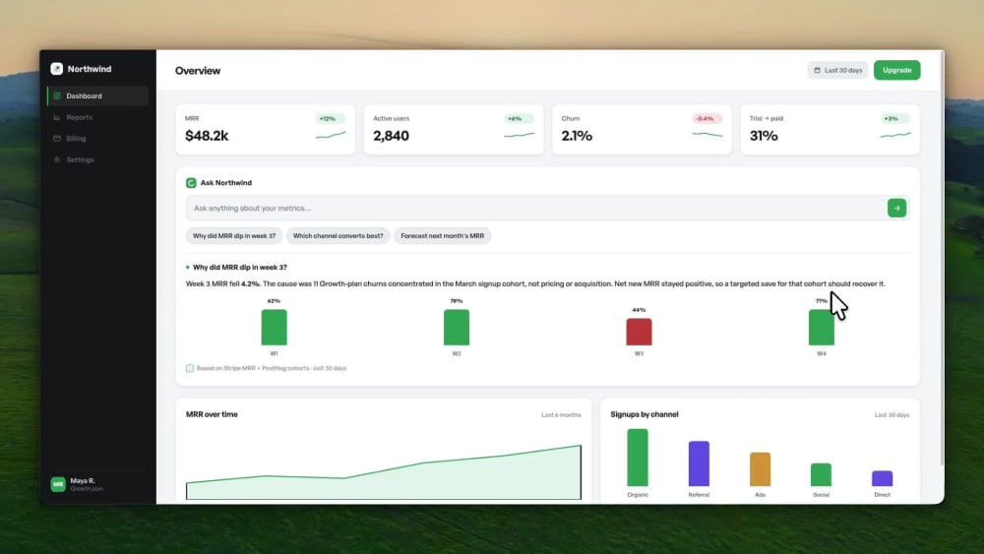This screenshot has width=984, height=554.
Task: Click the MRR over time area chart
Action: pyautogui.click(x=384, y=471)
